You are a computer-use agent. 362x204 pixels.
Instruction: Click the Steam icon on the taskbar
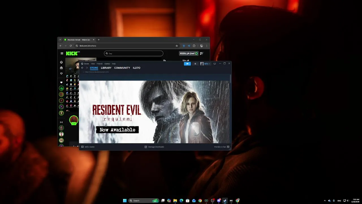[225, 201]
